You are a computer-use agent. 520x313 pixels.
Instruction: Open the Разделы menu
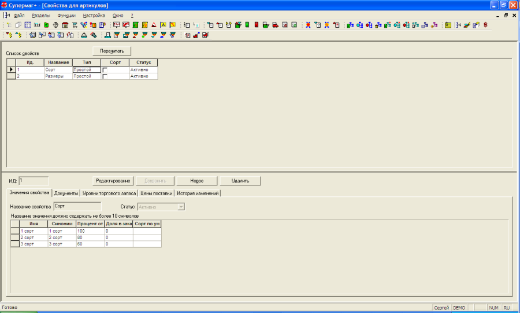41,16
